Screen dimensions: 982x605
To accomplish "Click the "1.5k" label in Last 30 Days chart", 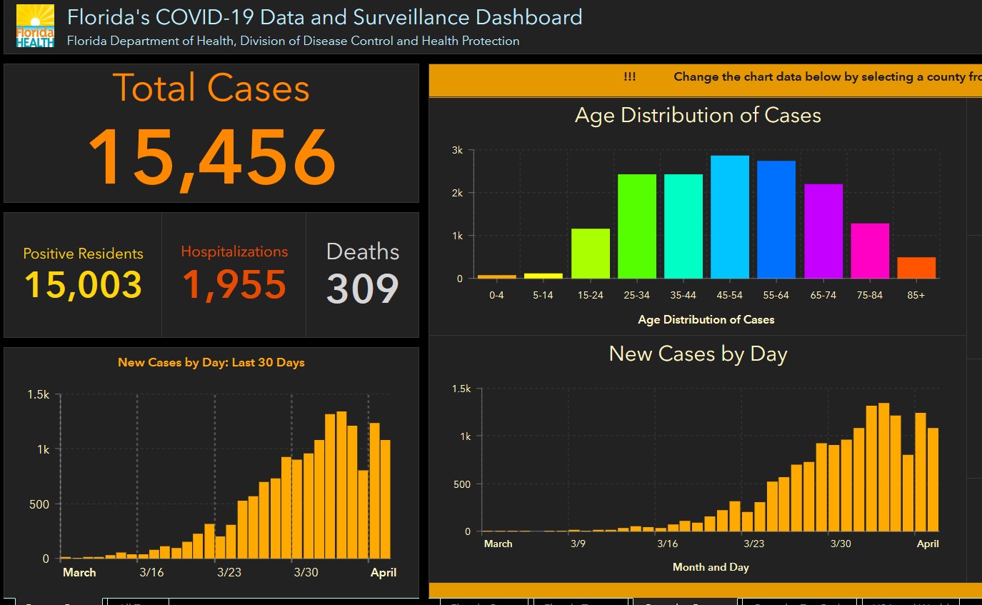I will 39,394.
